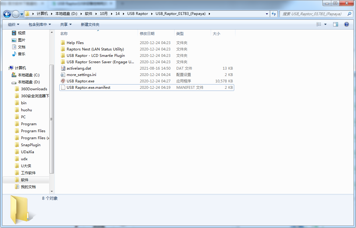This screenshot has width=356, height=228.
Task: Select 文档 library in sidebar
Action: click(x=19, y=47)
